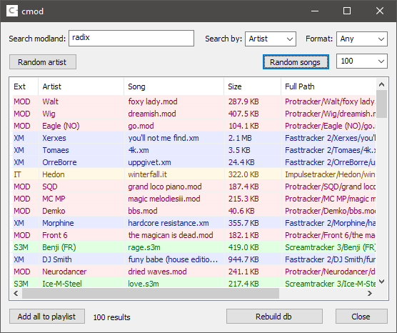Click artist name MC MP
The height and width of the screenshot is (333, 397).
[x=54, y=199]
